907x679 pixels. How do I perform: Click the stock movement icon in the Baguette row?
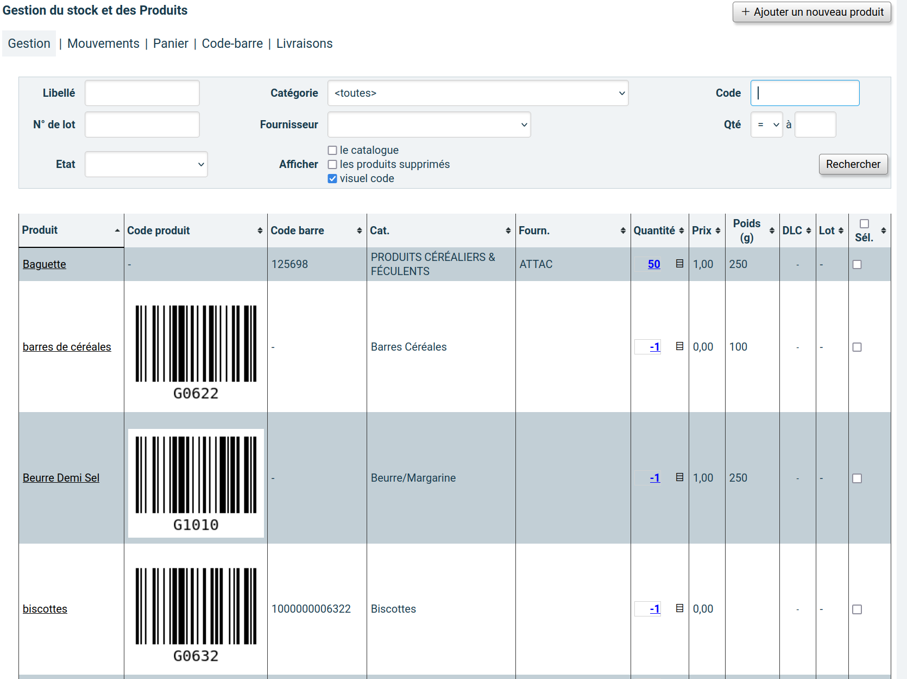click(x=679, y=264)
